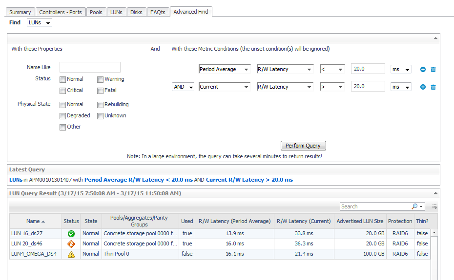
Task: Click the Thin Pool 0 cell
Action: coord(140,254)
